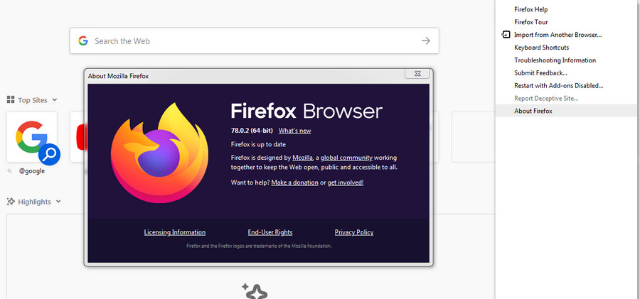Select Restart with Add-ons Disabled...
The height and width of the screenshot is (299, 640).
(x=567, y=85)
